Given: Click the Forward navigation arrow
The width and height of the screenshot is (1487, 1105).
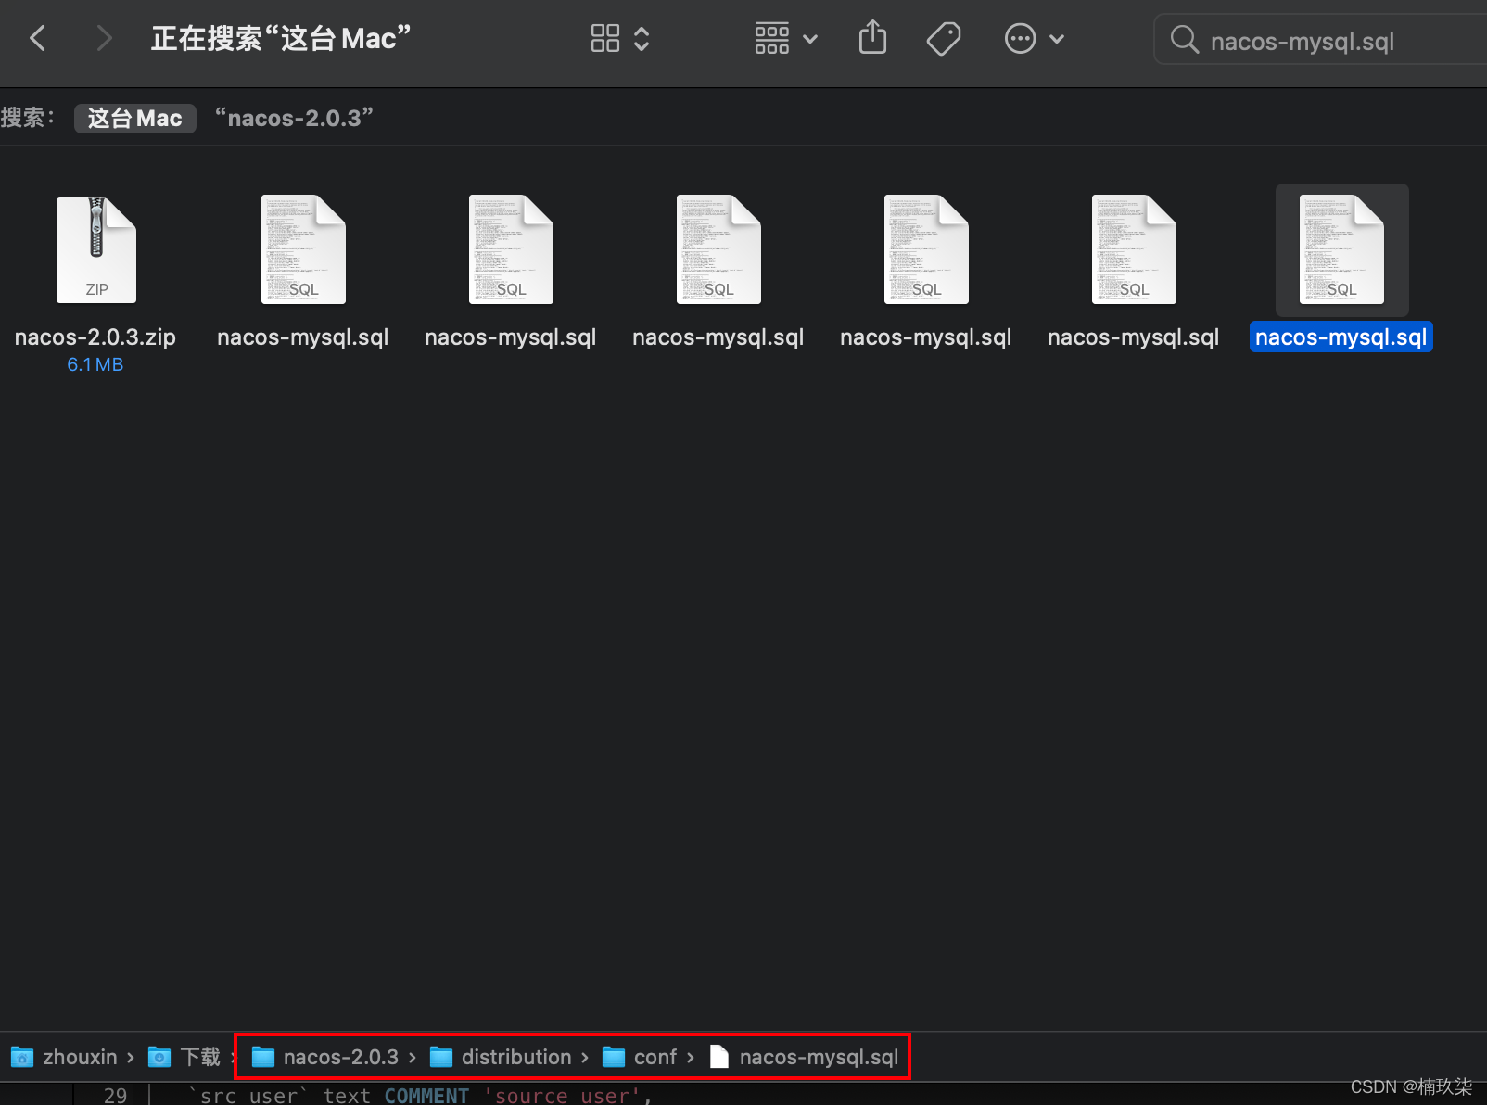Looking at the screenshot, I should (x=104, y=38).
